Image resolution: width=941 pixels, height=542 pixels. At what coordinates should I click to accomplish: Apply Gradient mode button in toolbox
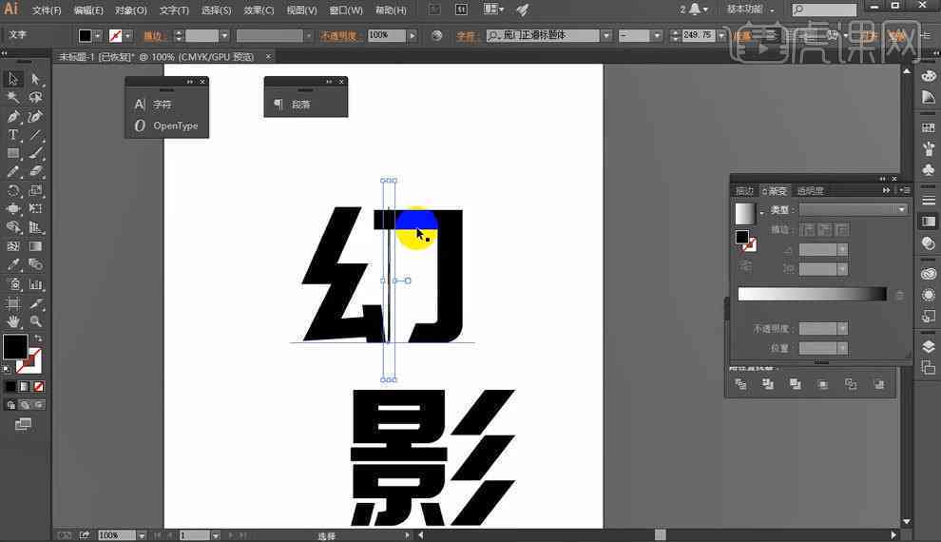[x=24, y=387]
